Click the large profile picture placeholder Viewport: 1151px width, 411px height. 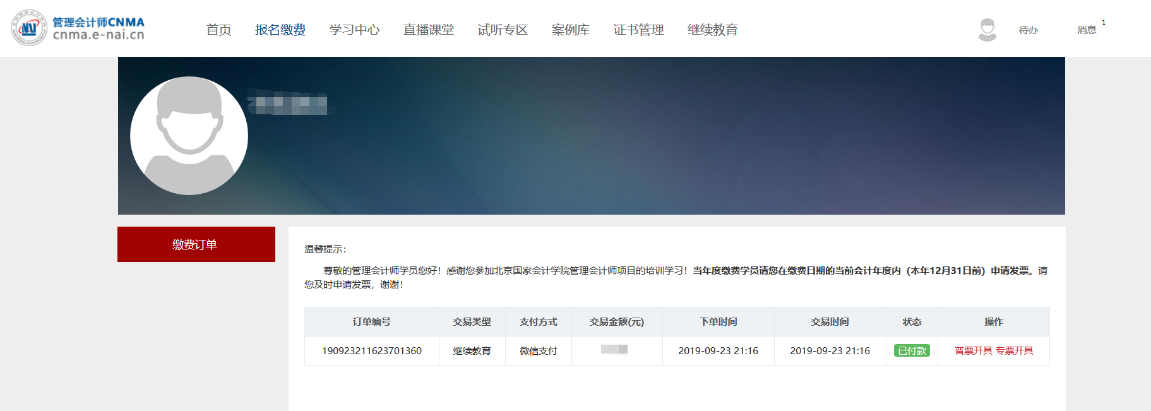click(x=189, y=136)
